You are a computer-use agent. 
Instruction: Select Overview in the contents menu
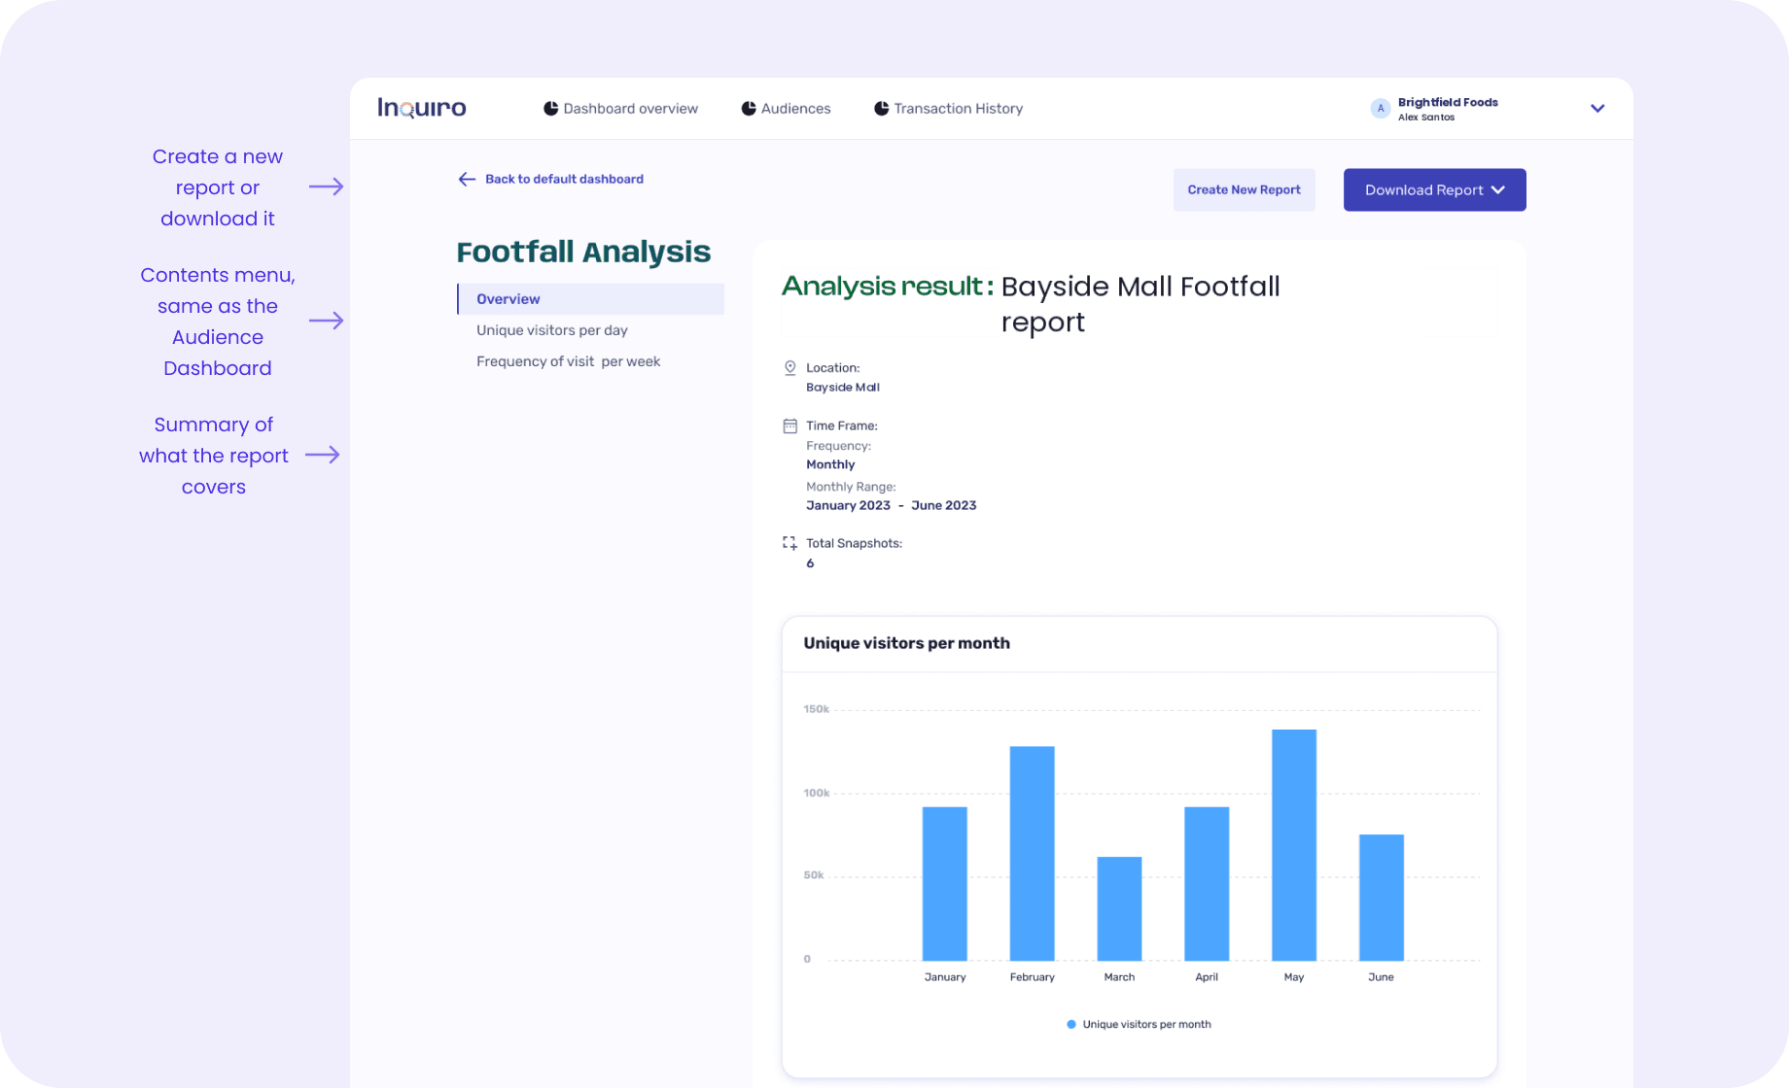[591, 299]
